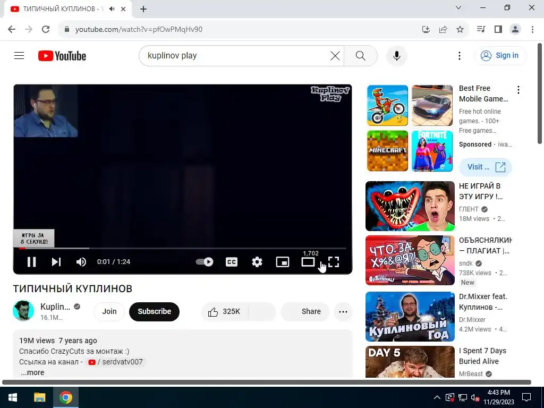This screenshot has width=544, height=408.
Task: Share this page from address bar
Action: tap(443, 29)
